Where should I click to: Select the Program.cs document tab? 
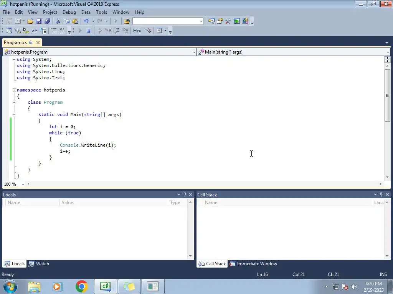tap(15, 42)
